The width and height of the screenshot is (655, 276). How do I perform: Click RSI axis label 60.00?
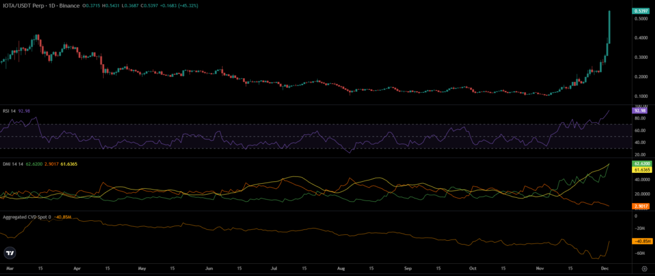pos(640,131)
